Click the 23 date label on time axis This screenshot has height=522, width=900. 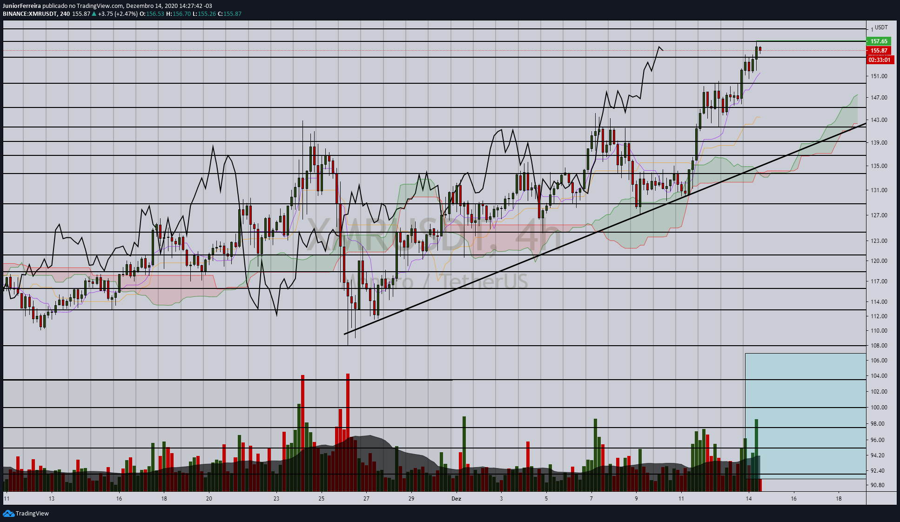(x=276, y=499)
